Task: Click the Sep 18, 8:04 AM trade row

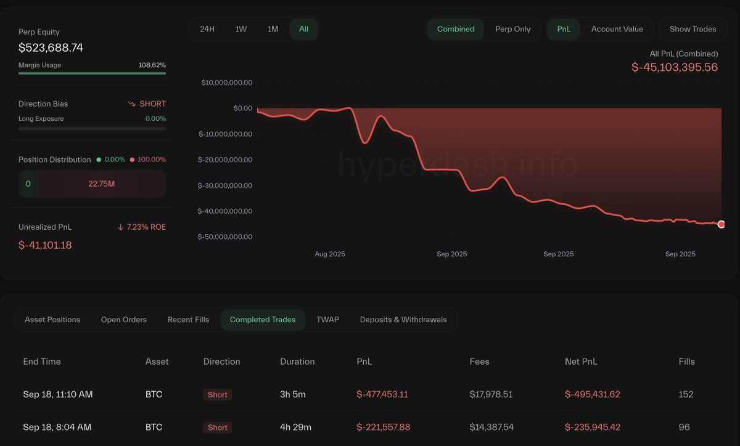Action: (369, 427)
